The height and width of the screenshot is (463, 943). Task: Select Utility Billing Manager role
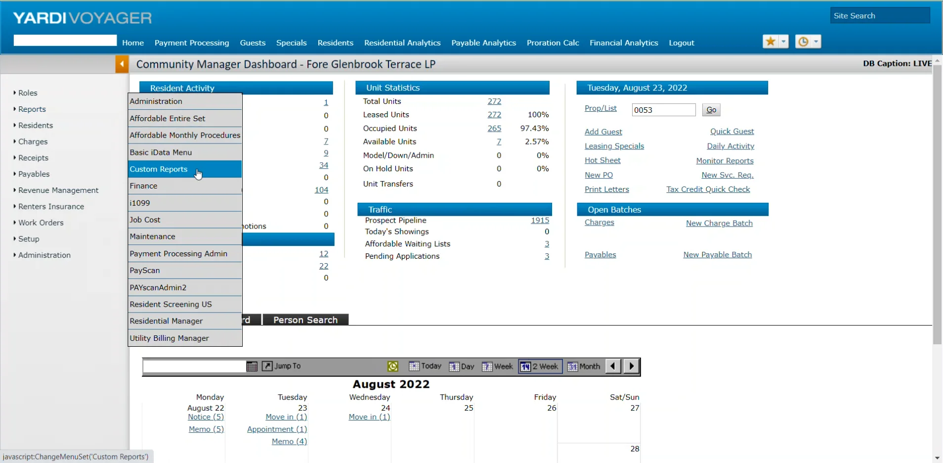(185, 338)
